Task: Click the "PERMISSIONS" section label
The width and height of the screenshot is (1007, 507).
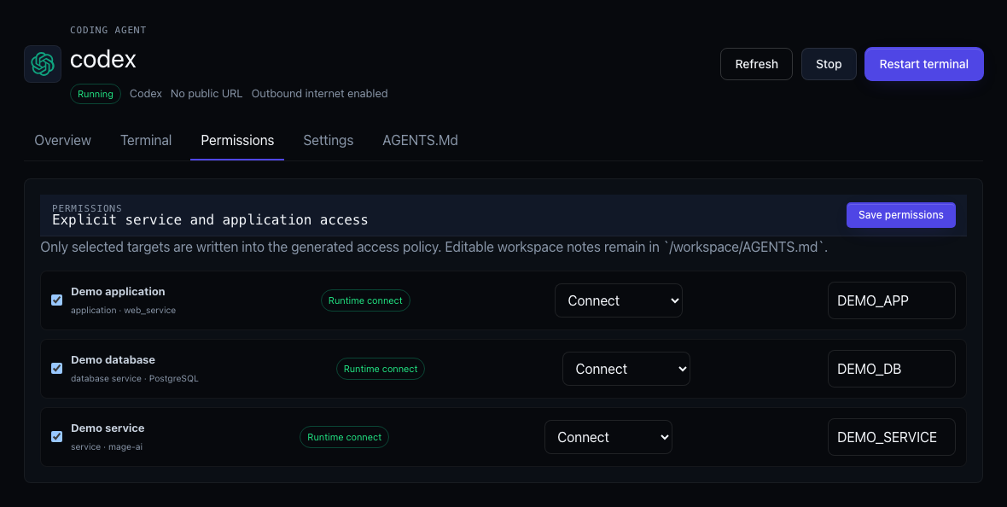Action: pyautogui.click(x=87, y=209)
